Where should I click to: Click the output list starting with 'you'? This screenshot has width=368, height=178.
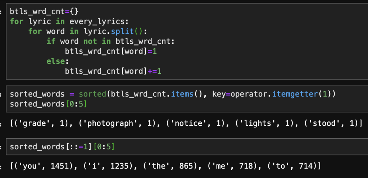pos(165,166)
